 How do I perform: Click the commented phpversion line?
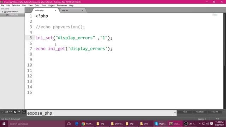point(60,27)
